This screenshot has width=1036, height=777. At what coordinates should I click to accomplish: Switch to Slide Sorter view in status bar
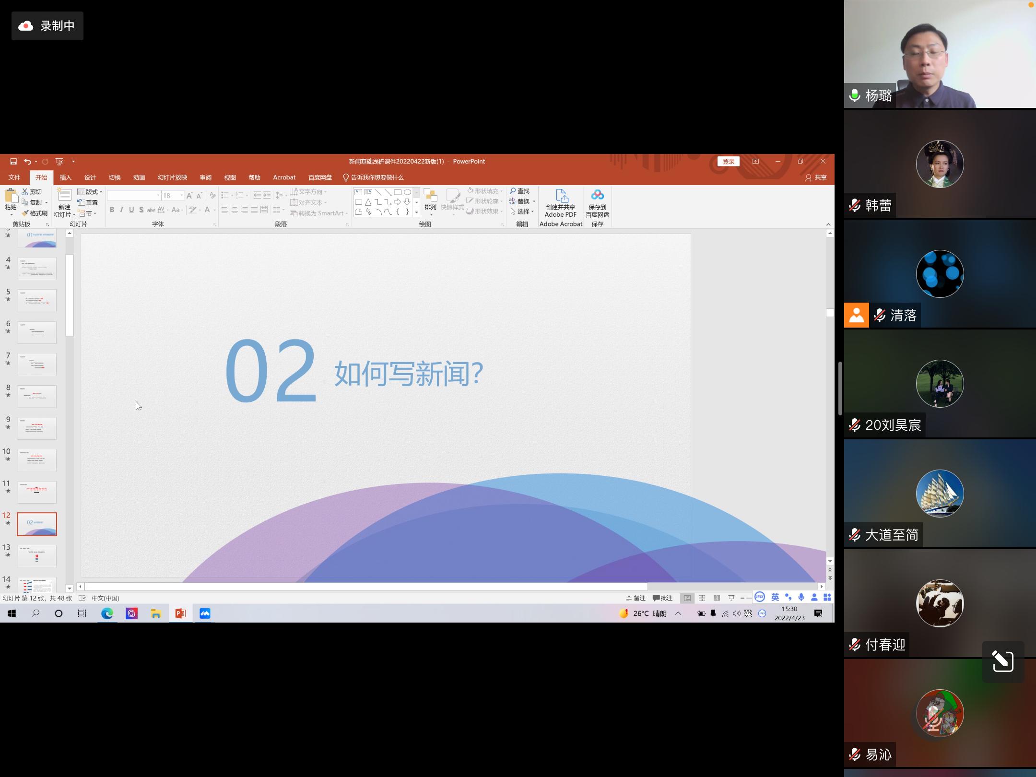[702, 598]
